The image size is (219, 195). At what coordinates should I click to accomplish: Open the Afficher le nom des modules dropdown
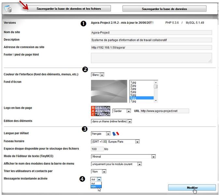point(116,164)
